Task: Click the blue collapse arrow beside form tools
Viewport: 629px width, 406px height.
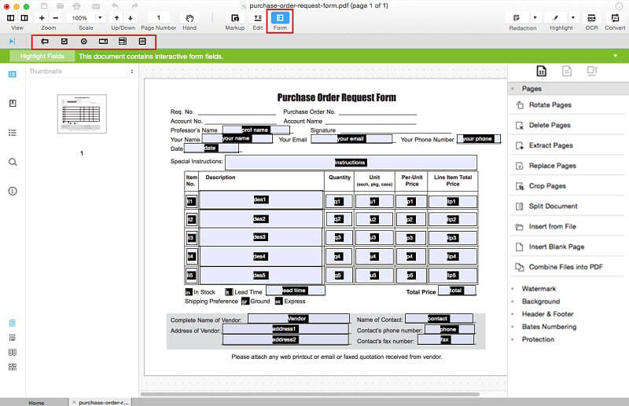Action: pos(12,42)
